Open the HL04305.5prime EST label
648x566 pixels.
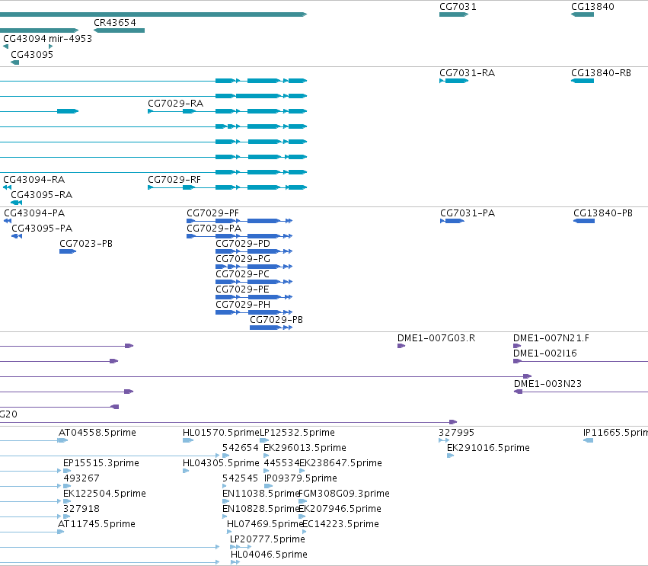[221, 463]
